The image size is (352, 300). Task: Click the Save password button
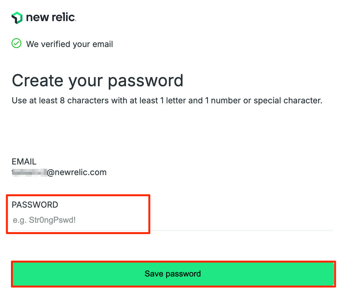pyautogui.click(x=173, y=274)
